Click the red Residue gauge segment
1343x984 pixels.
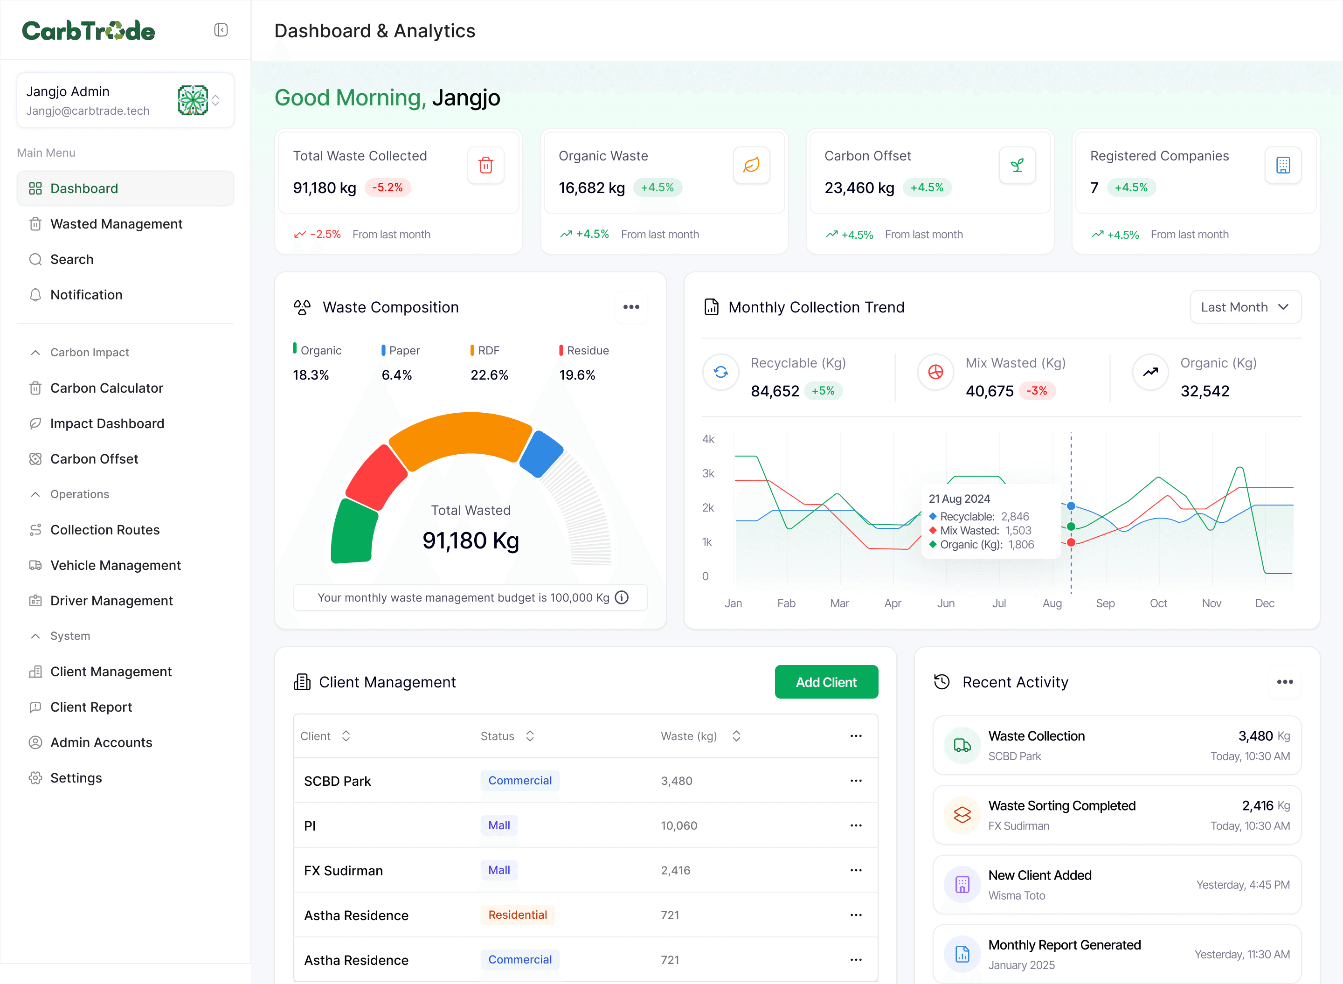coord(376,477)
